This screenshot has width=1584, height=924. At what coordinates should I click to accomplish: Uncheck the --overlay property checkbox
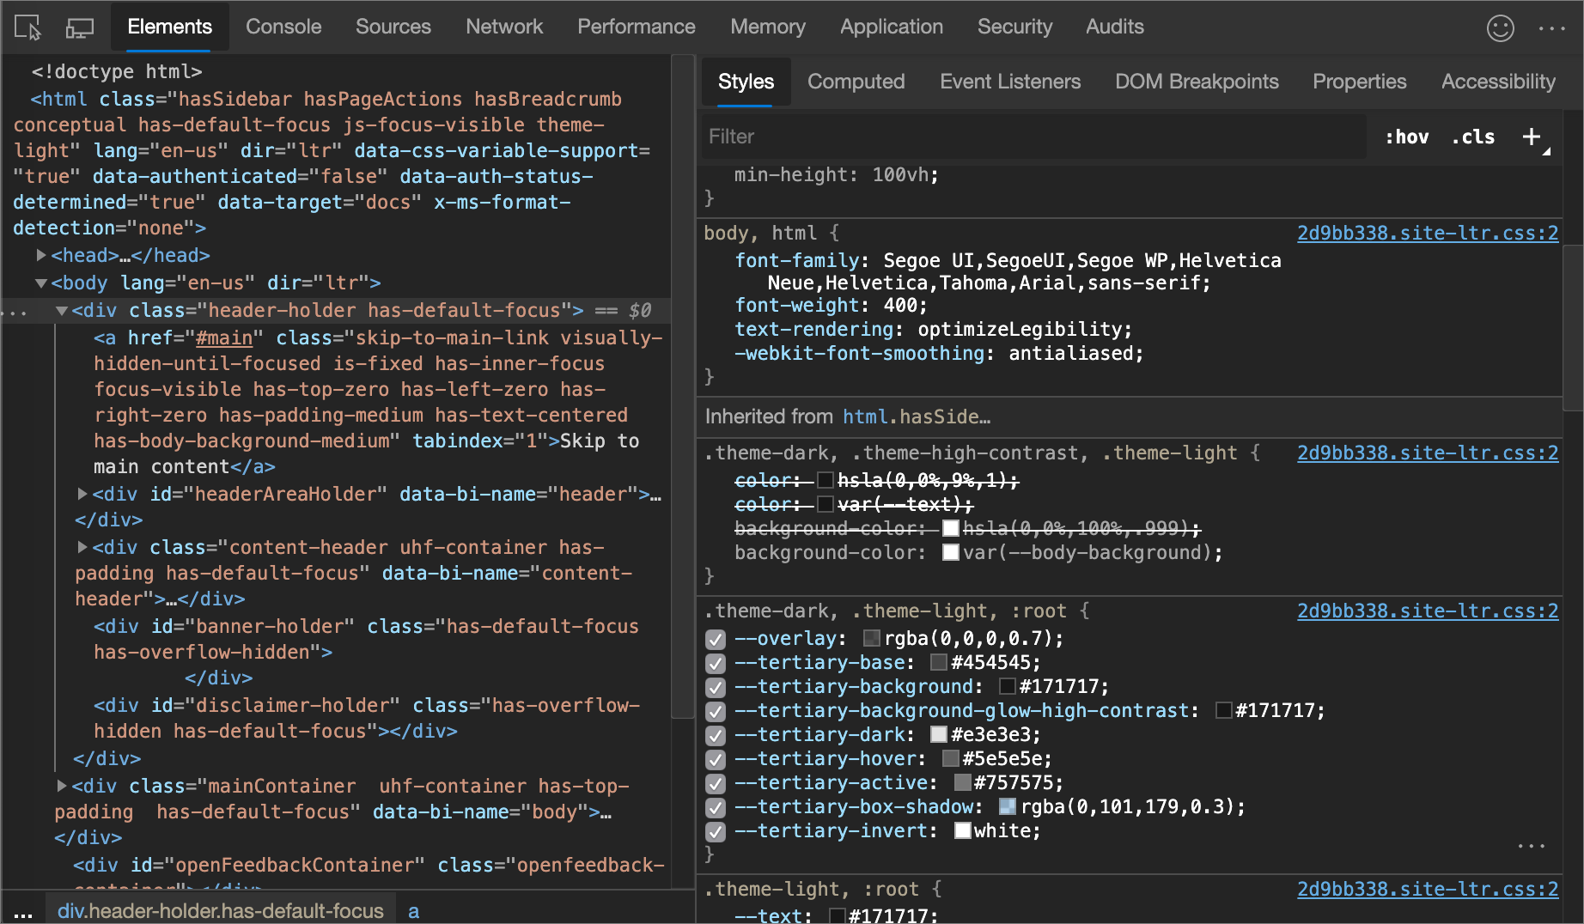click(715, 639)
